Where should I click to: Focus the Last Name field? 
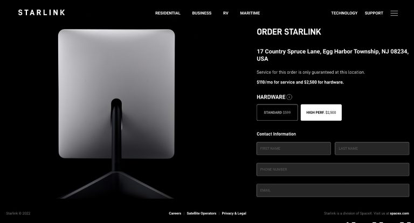coord(372,149)
